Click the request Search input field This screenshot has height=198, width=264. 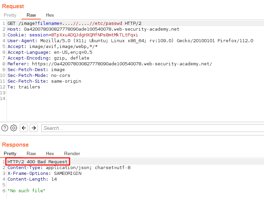pos(152,128)
